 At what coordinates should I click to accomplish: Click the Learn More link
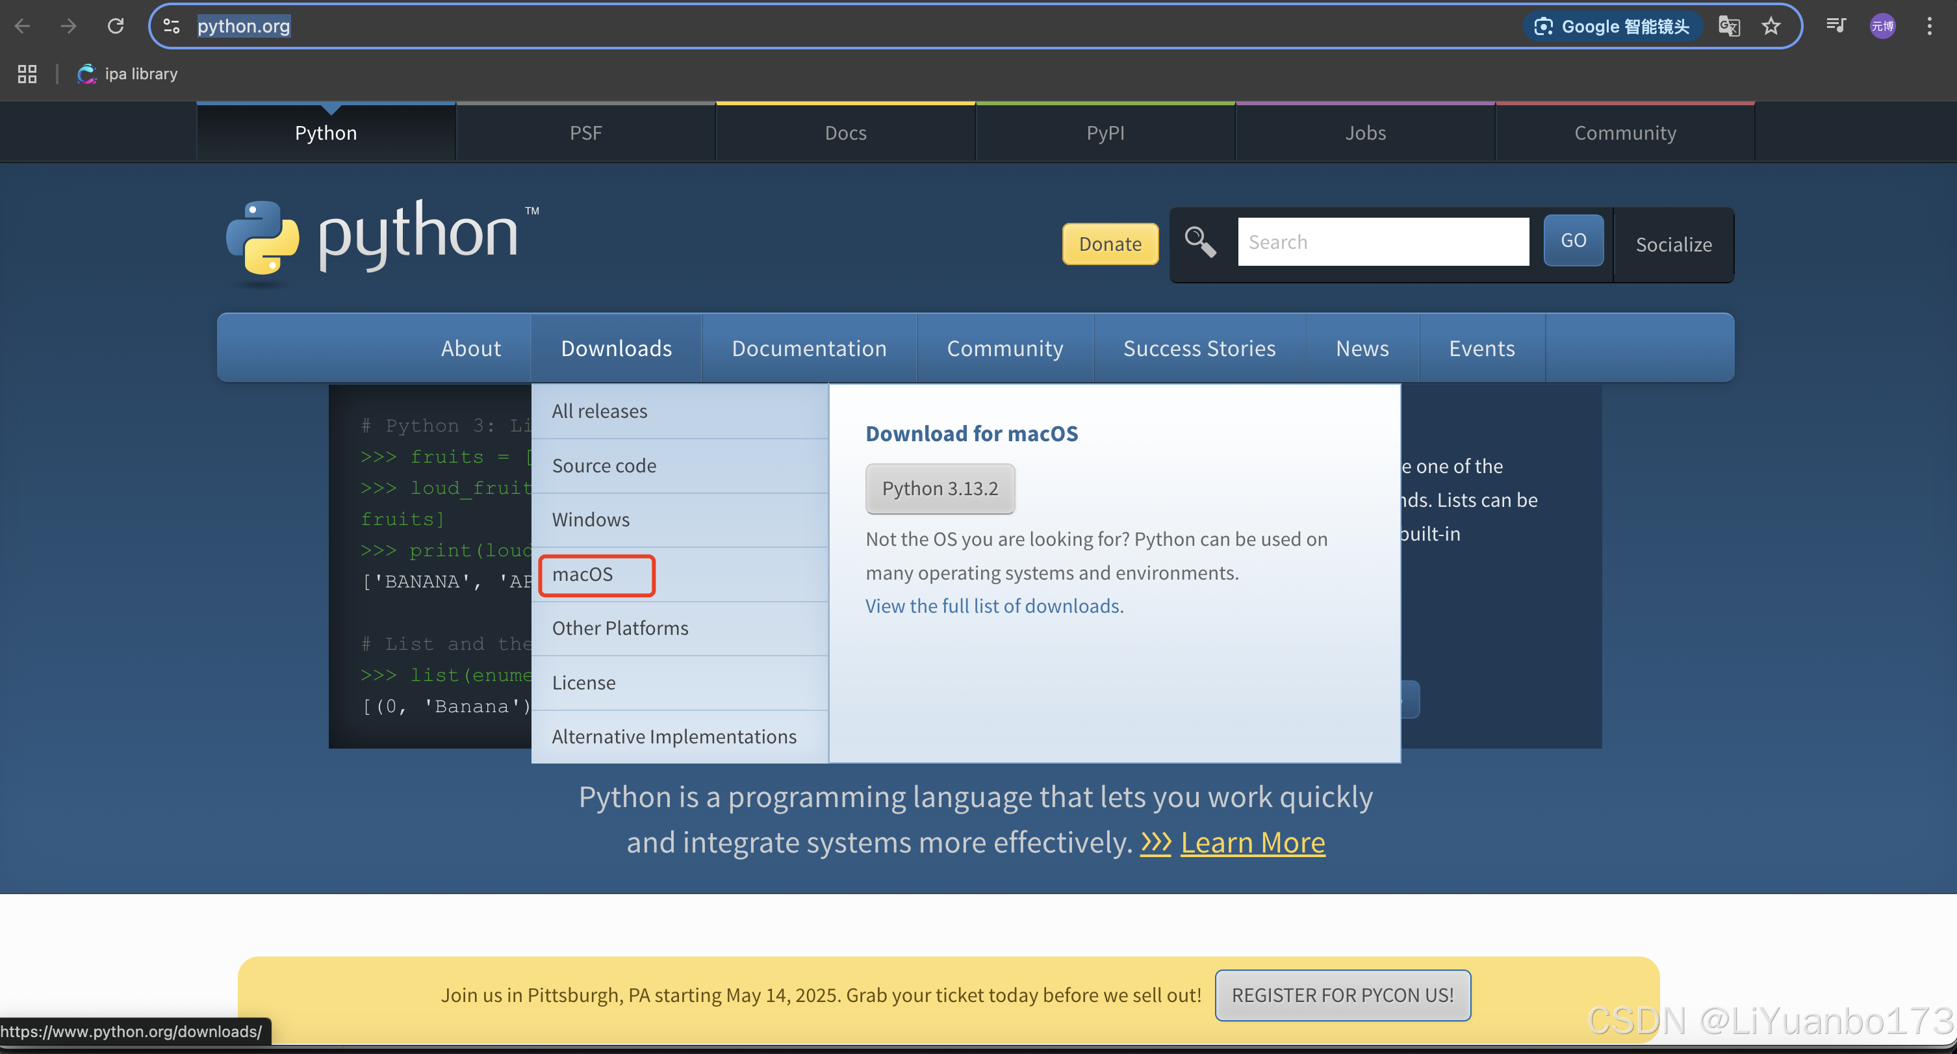(x=1253, y=843)
